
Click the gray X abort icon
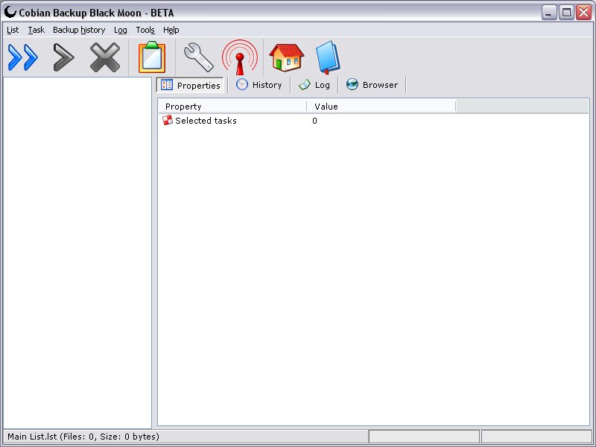point(105,57)
